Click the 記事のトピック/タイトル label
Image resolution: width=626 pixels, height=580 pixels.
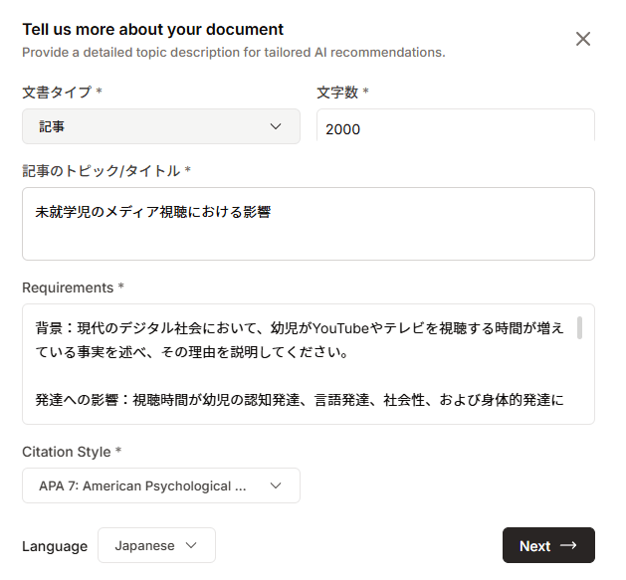[x=101, y=171]
